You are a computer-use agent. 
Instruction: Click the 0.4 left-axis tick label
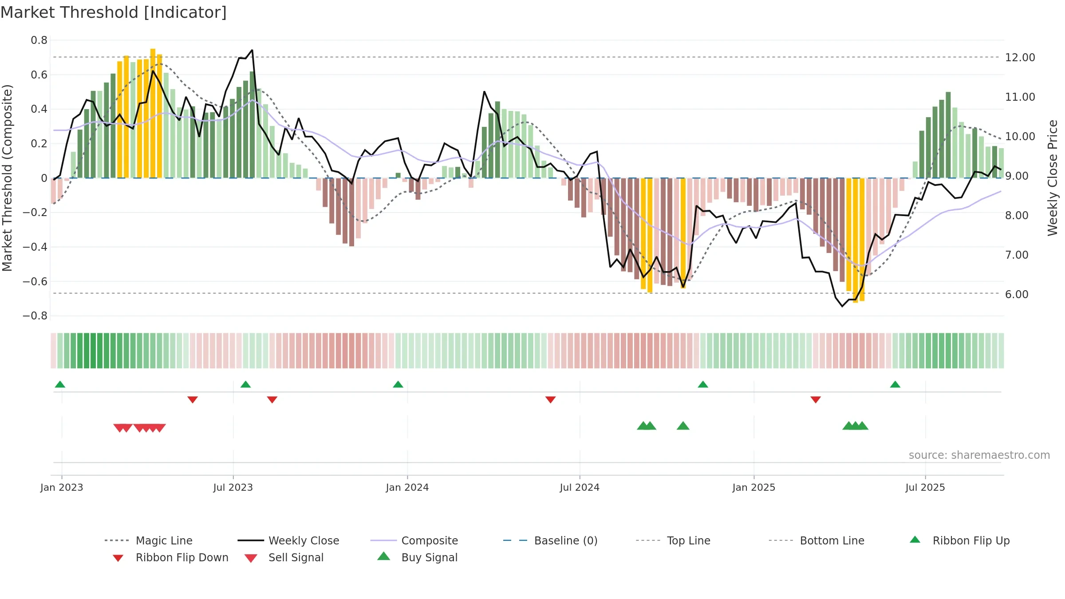(39, 109)
